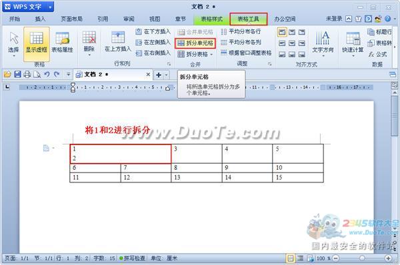Open 调整 group dialog launcher

[269, 64]
